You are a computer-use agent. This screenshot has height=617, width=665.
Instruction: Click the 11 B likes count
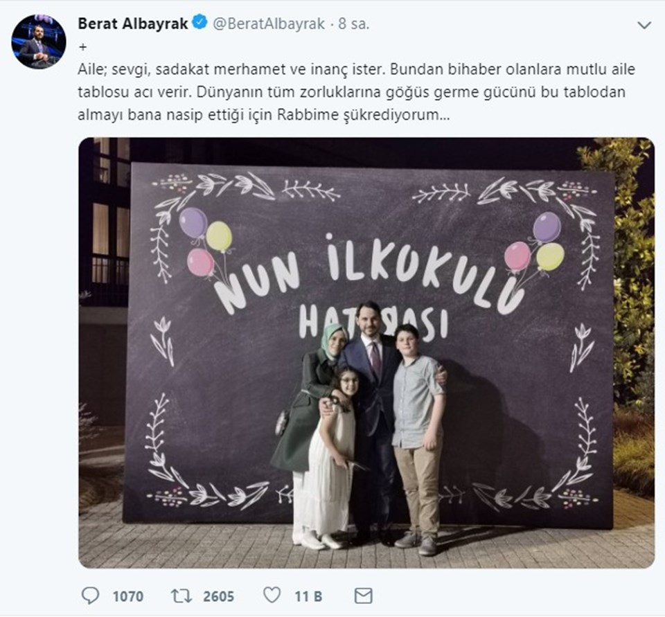click(308, 597)
